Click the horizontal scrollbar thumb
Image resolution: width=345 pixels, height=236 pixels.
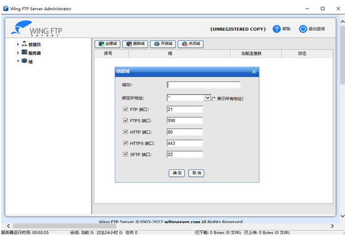[64, 226]
